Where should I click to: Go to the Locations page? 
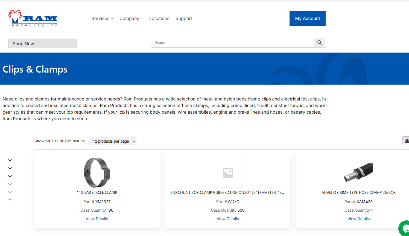(x=159, y=18)
